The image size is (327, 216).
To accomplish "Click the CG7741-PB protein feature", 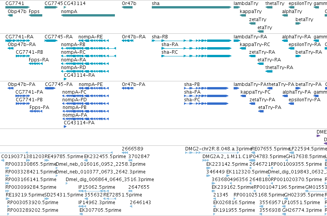I will tap(23, 104).
